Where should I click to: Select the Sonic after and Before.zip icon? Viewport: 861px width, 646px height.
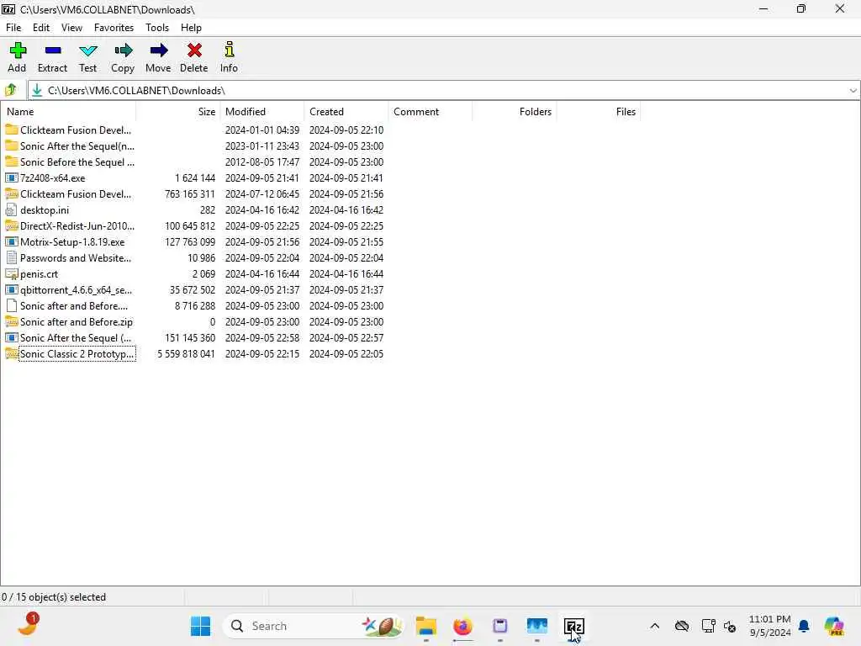tap(12, 322)
